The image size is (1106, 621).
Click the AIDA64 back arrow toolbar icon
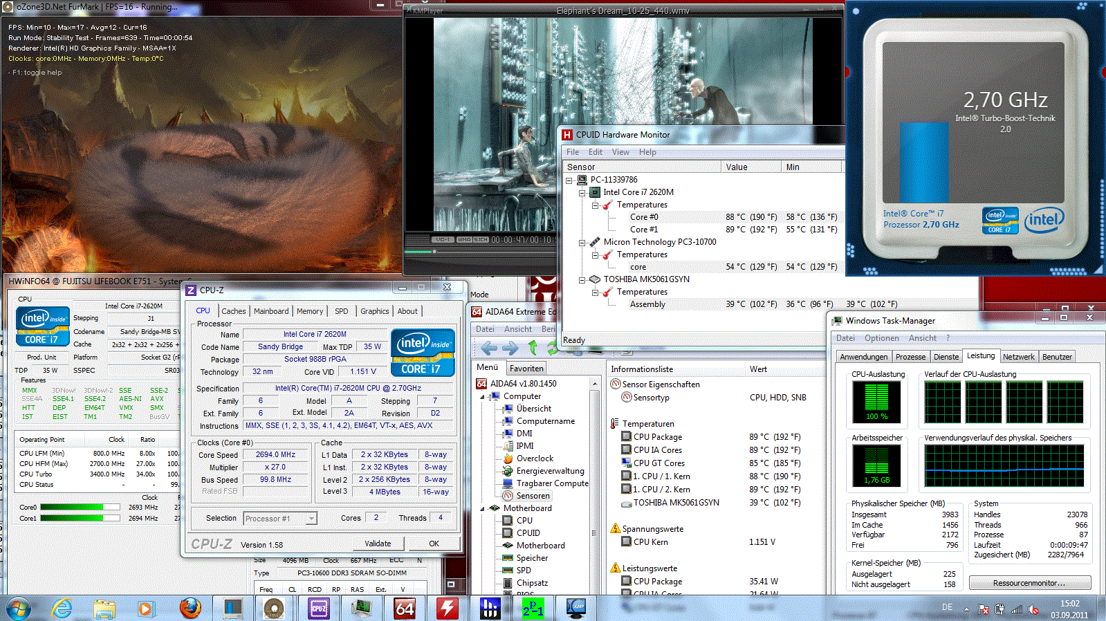pyautogui.click(x=489, y=348)
